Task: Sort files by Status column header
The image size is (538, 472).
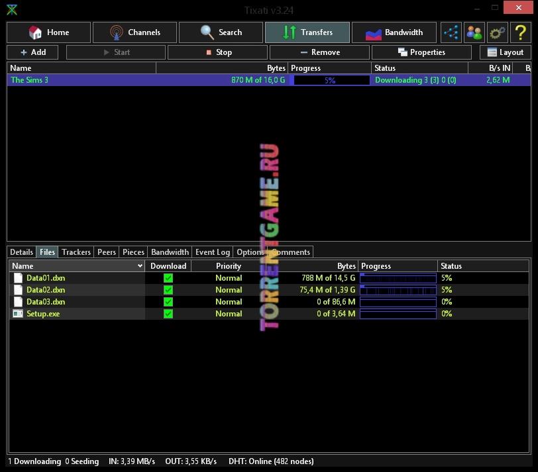Action: [x=484, y=266]
